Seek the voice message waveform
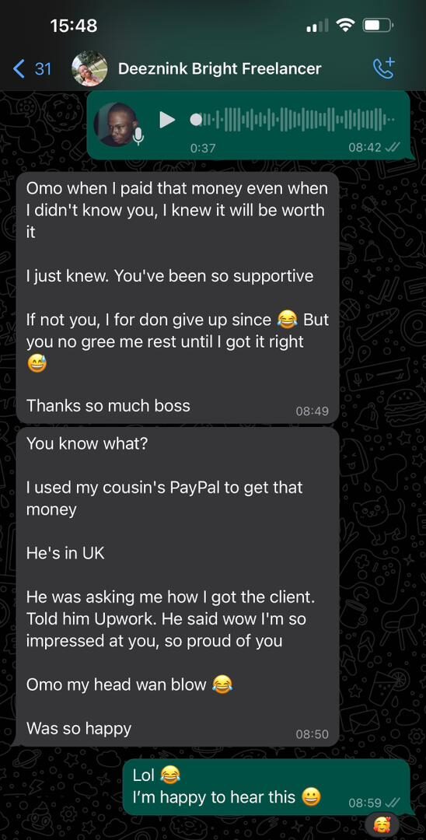426x840 pixels. 293,120
